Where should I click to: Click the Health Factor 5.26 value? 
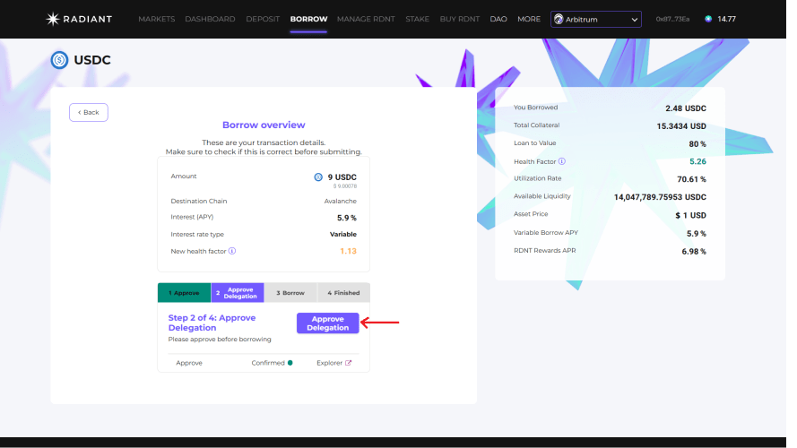(x=697, y=161)
